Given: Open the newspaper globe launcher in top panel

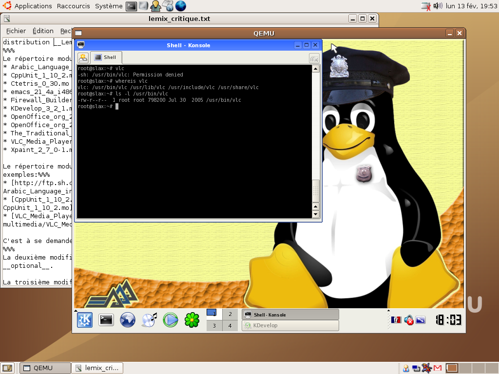Looking at the screenshot, I should (x=168, y=6).
